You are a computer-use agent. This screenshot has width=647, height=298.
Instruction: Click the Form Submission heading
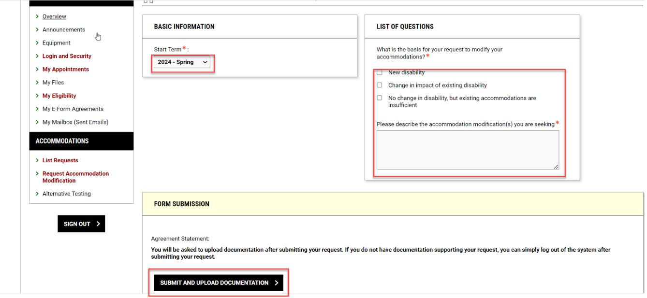[182, 204]
